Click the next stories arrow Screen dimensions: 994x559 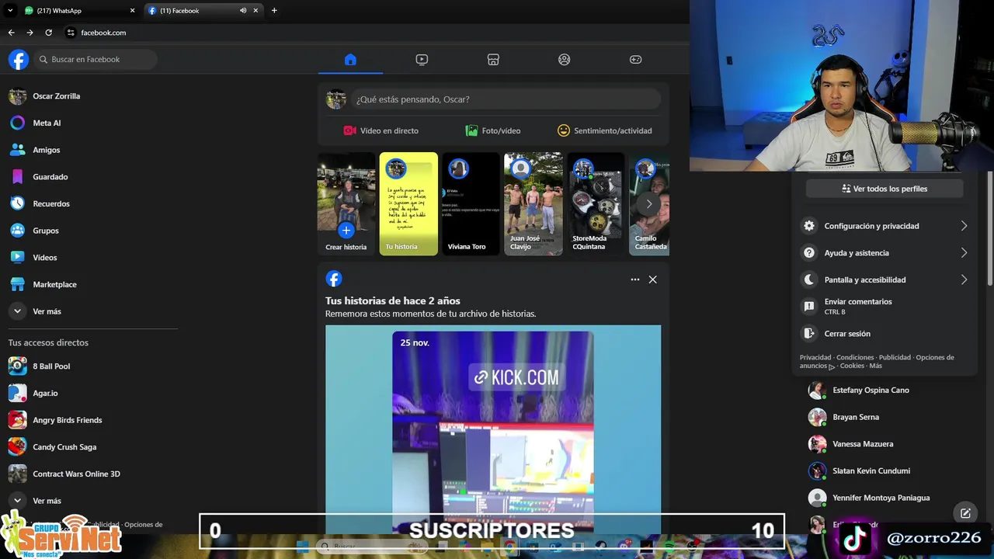click(649, 204)
